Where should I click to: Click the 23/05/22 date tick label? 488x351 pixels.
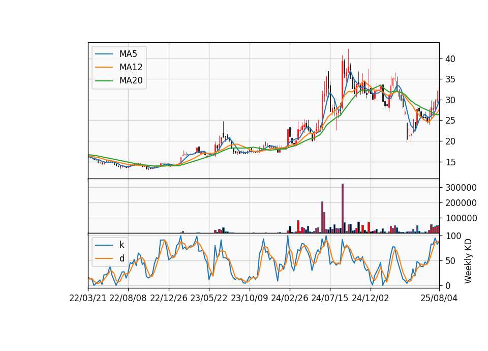click(x=209, y=298)
